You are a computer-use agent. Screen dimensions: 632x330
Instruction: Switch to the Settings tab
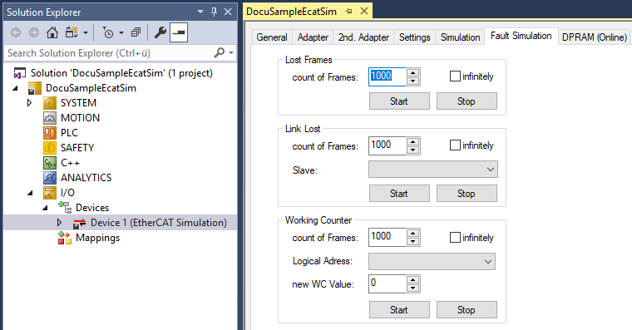point(414,37)
